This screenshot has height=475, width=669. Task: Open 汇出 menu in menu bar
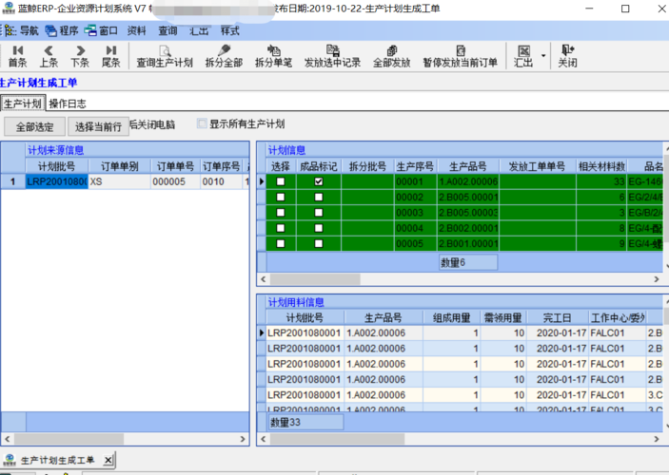[x=199, y=30]
